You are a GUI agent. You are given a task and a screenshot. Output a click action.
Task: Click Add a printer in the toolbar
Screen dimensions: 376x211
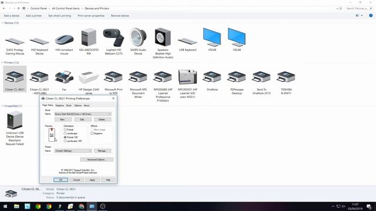click(33, 16)
